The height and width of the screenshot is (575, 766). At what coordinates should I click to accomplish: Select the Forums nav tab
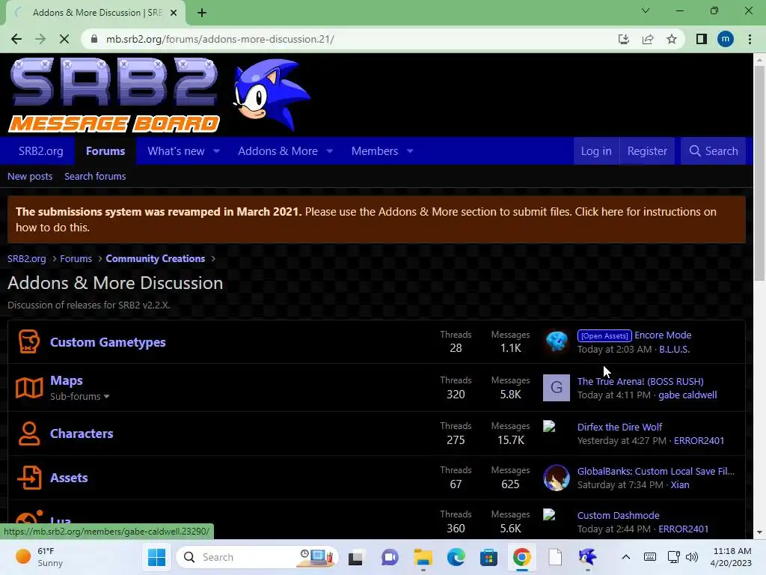point(105,151)
